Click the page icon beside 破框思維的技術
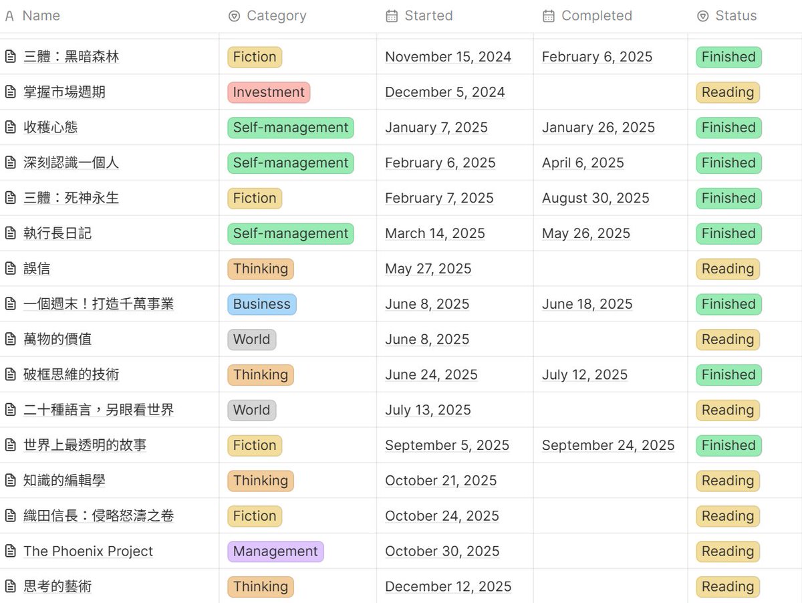 pos(10,375)
